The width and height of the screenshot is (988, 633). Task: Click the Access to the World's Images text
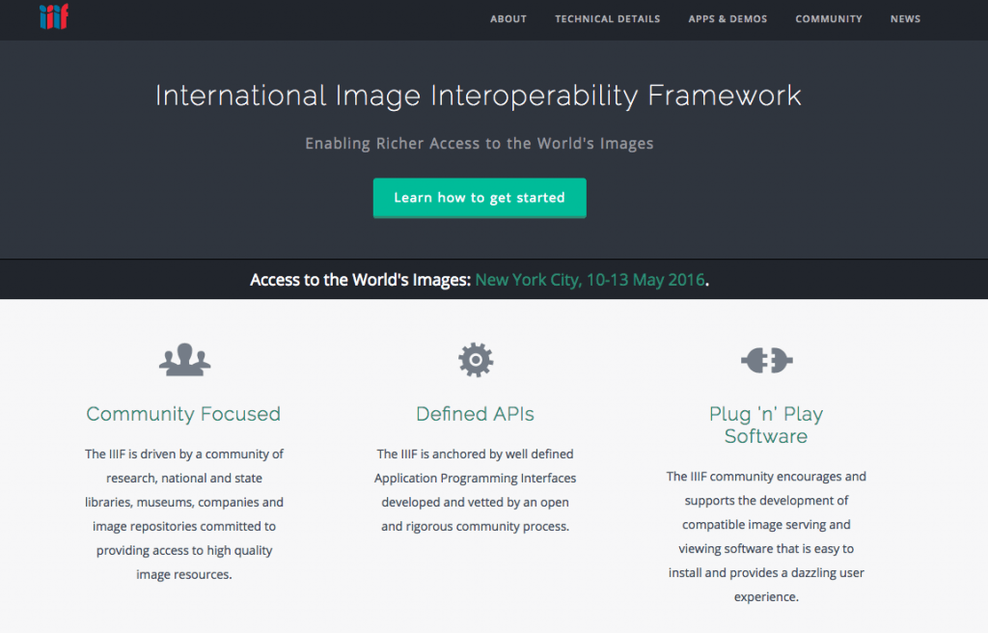point(361,280)
